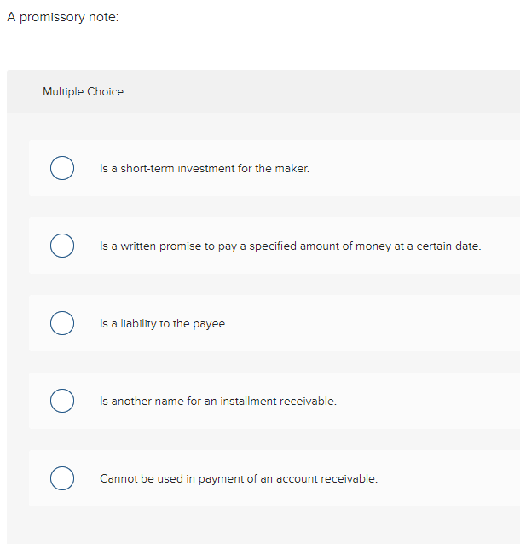Choose the 'written promise to pay' radio button
The width and height of the screenshot is (520, 544).
click(x=61, y=246)
